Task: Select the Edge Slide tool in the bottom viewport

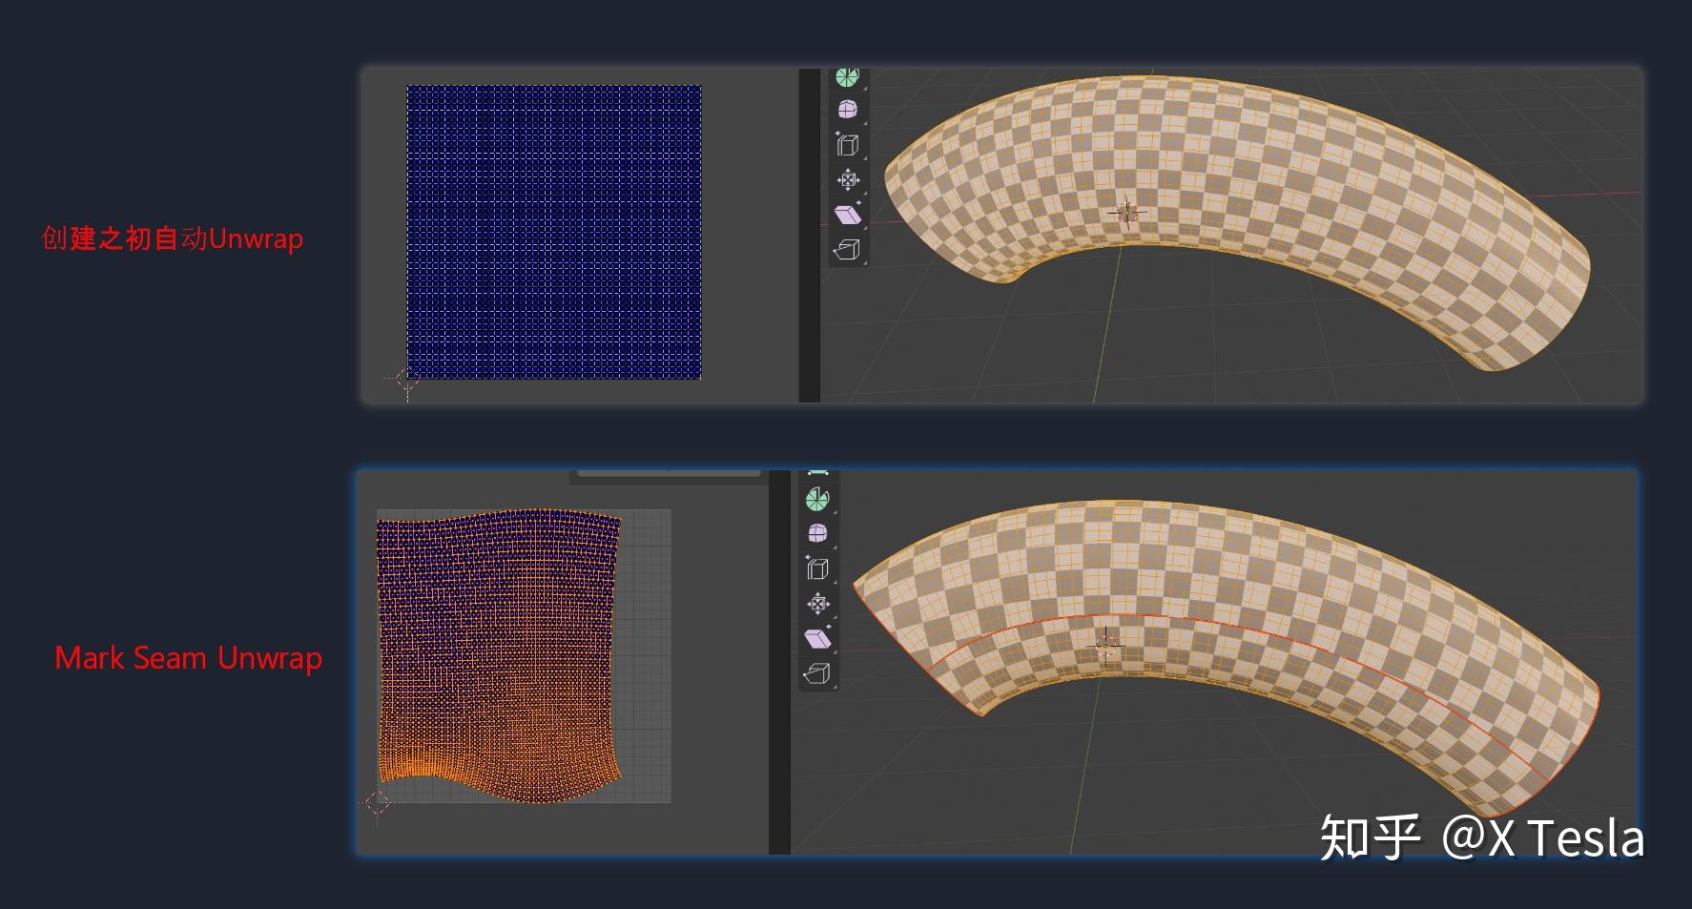Action: pos(817,567)
